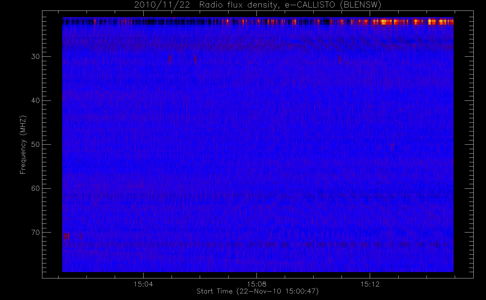Click the 60 frequency tick label
Viewport: 486px width, 300px height.
click(35, 188)
